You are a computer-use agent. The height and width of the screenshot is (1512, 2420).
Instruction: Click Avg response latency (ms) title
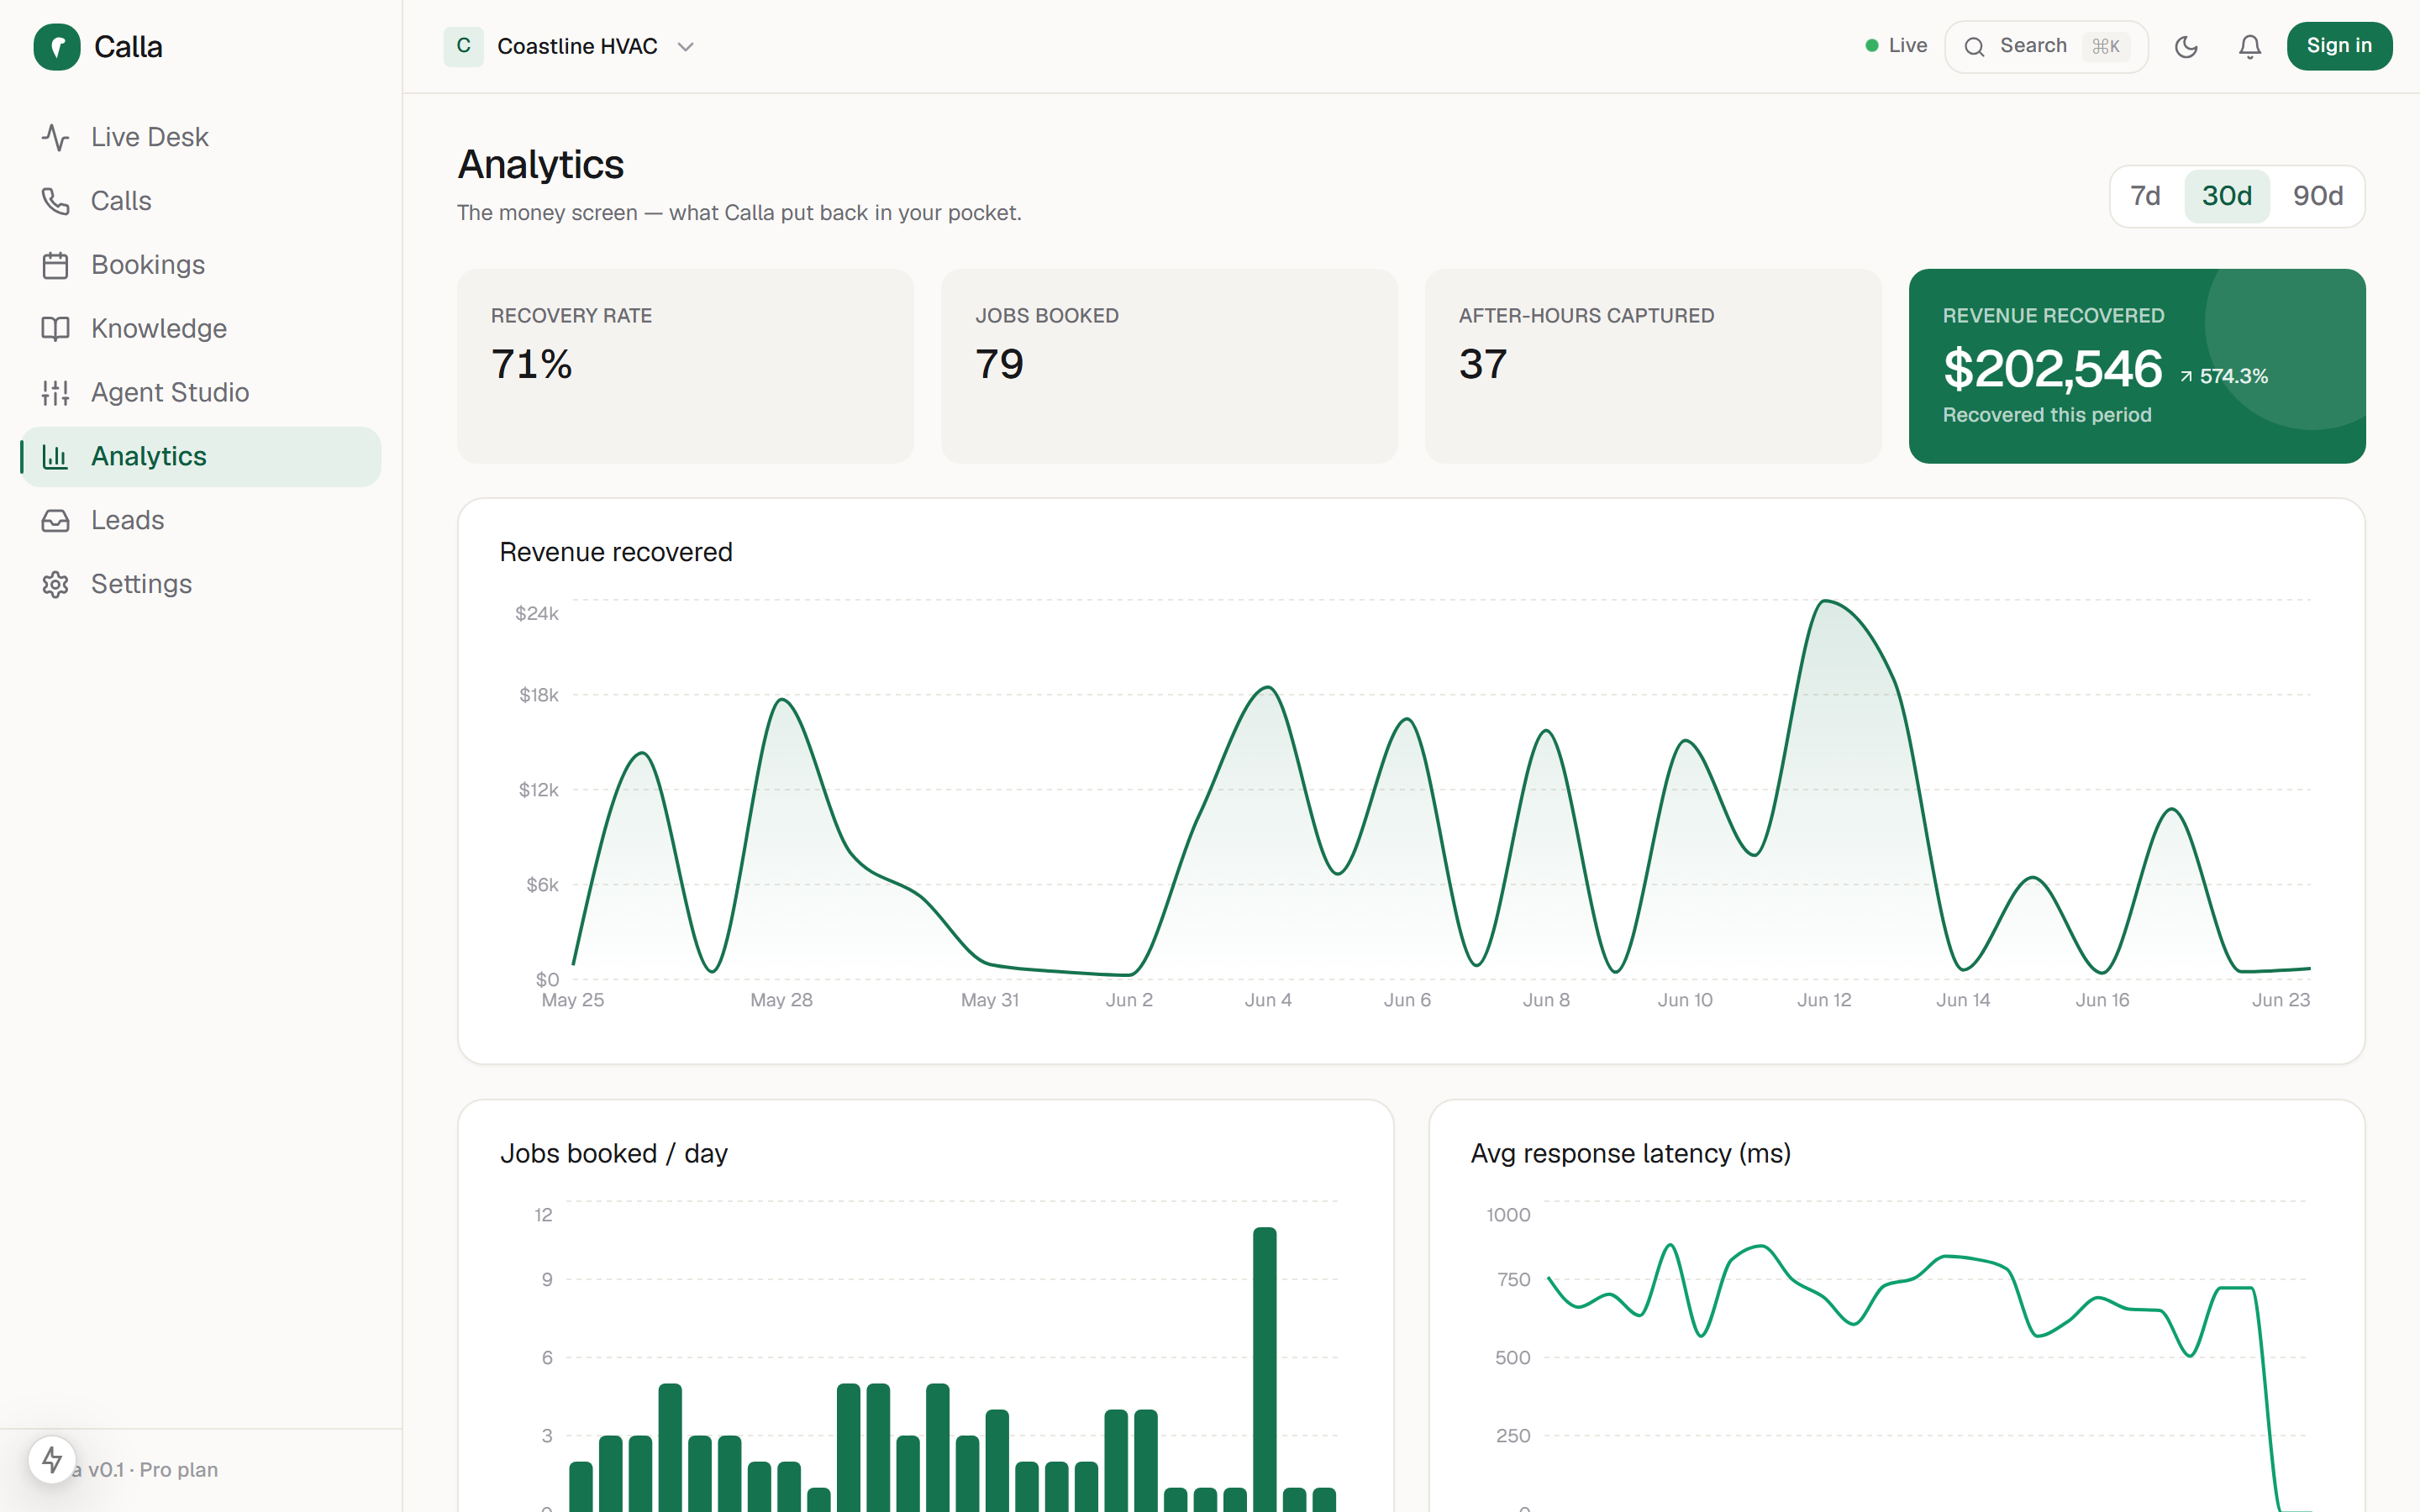coord(1631,1153)
